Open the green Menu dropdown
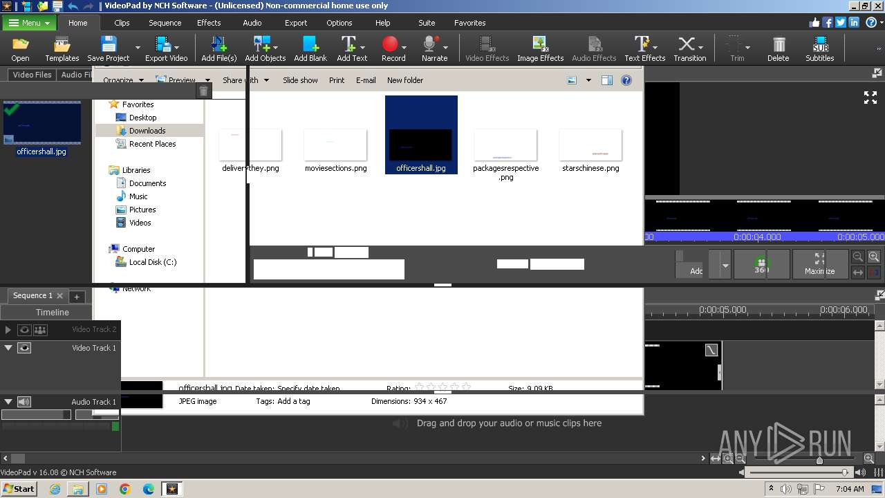885x498 pixels. (29, 23)
